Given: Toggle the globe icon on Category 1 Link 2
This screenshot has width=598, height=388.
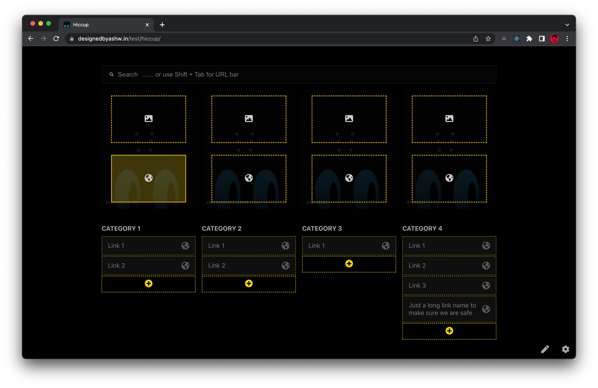Looking at the screenshot, I should click(x=185, y=265).
